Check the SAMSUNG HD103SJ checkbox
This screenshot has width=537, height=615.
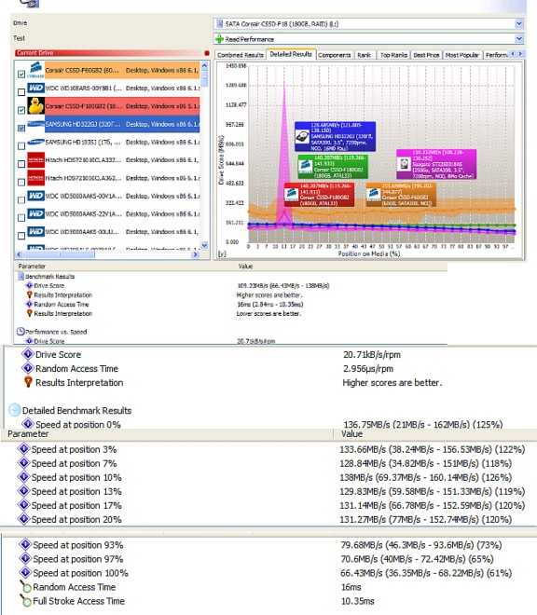click(21, 146)
